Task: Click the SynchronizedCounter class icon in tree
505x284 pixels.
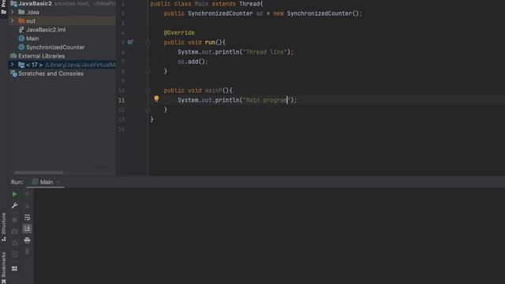Action: pos(21,47)
